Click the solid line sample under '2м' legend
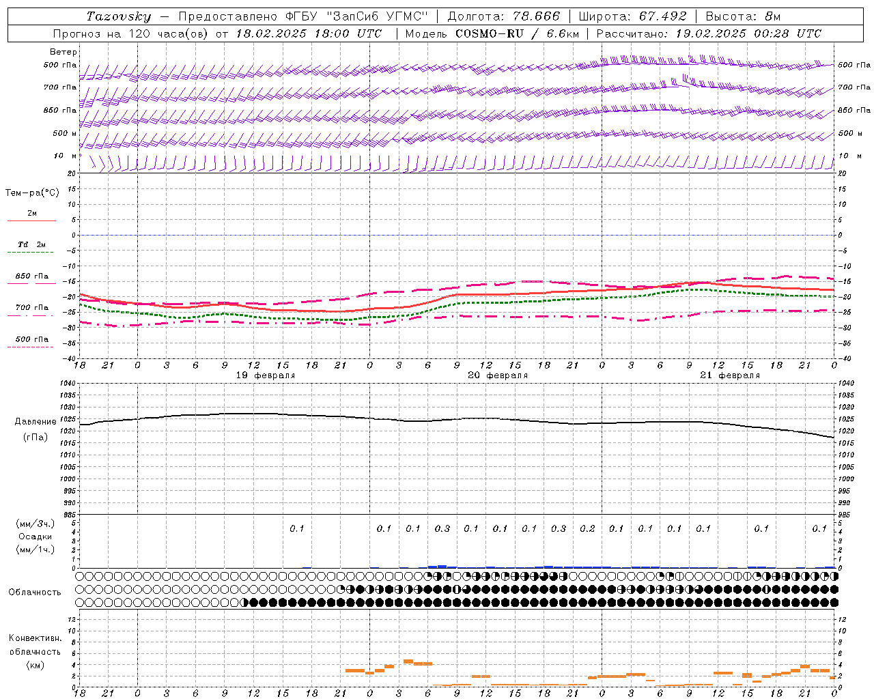The image size is (874, 699). [31, 221]
